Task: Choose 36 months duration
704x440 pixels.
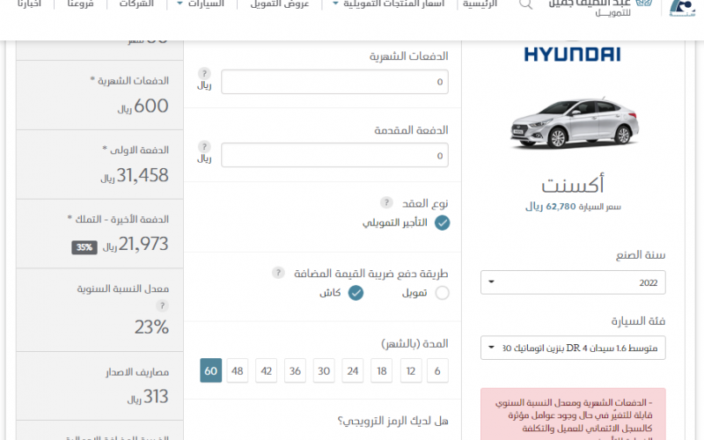Action: point(295,370)
